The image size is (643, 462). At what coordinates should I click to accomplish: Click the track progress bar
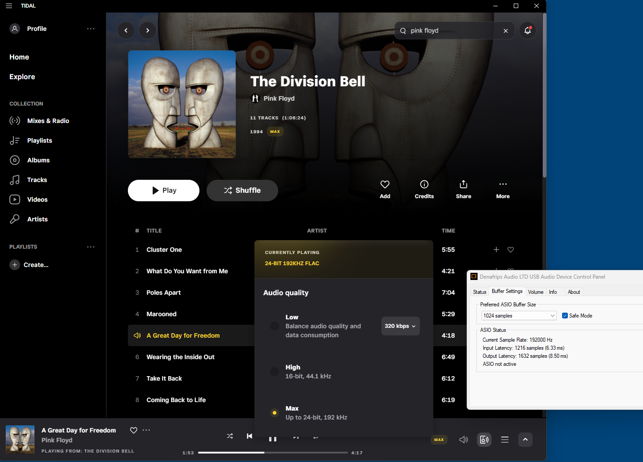273,453
